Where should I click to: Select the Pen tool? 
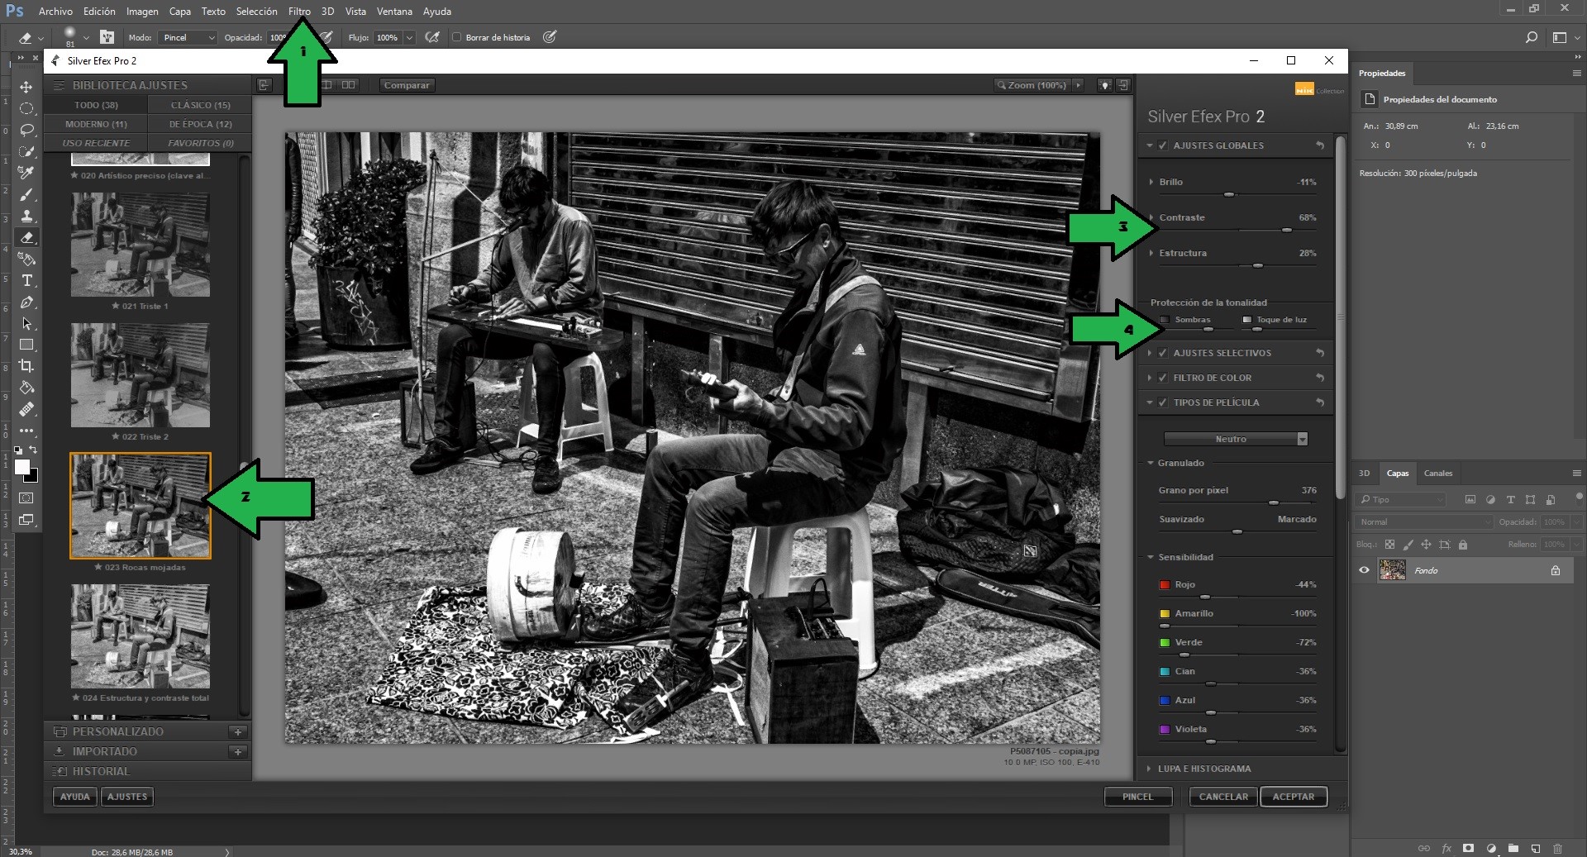[26, 302]
